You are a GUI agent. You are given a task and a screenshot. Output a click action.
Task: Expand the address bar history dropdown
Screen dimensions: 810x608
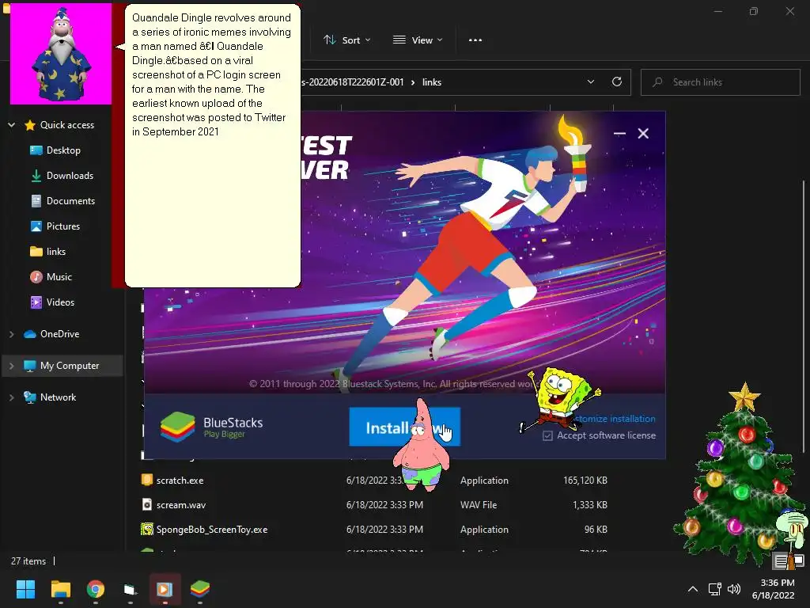pyautogui.click(x=590, y=82)
